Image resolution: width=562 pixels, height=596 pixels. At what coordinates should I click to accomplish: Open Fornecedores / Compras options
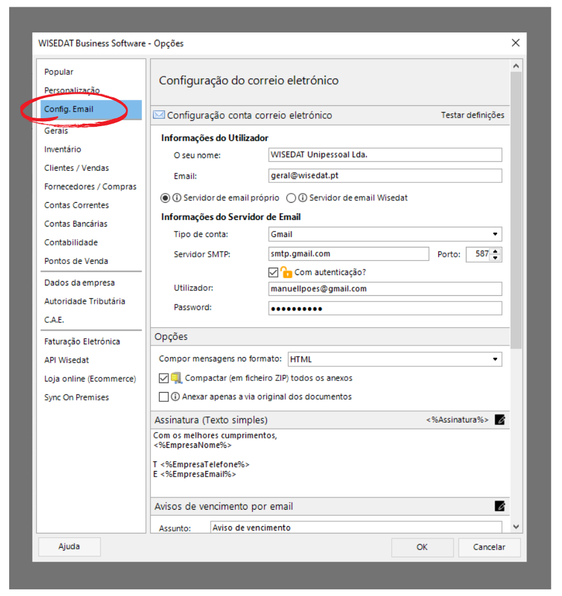(x=90, y=186)
